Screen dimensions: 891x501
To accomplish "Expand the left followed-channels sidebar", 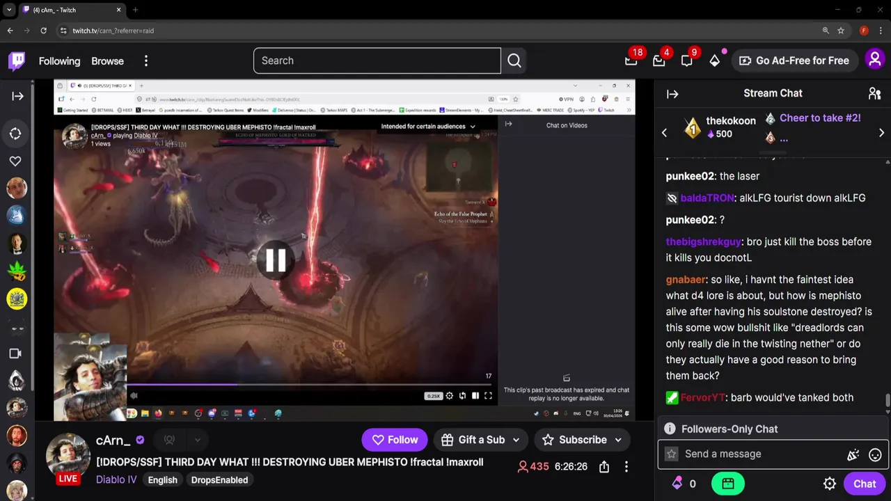I will [17, 96].
